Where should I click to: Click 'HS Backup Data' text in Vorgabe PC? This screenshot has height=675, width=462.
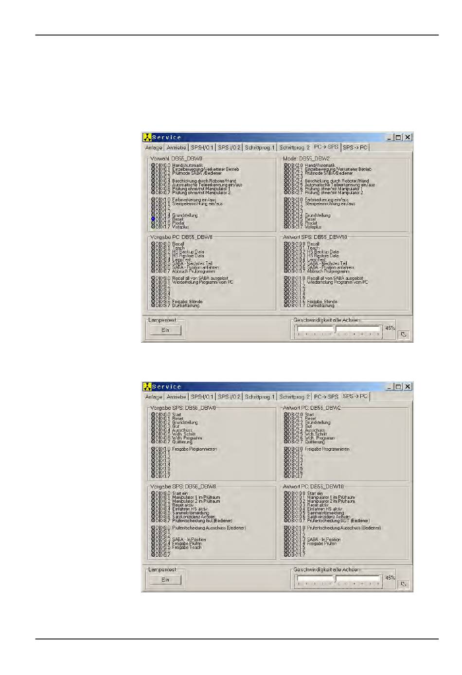[188, 252]
